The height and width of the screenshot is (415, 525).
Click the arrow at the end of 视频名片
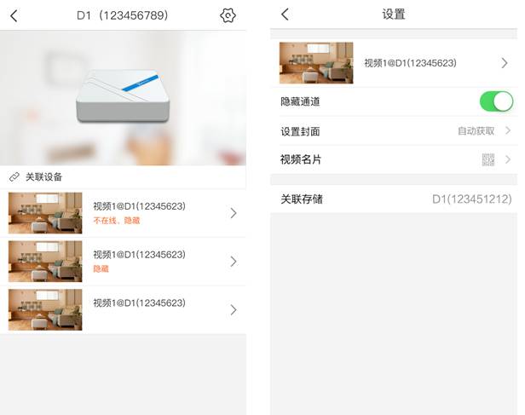click(x=508, y=159)
